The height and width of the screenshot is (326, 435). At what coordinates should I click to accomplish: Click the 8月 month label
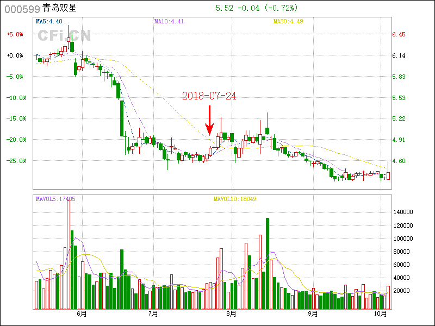(232, 314)
